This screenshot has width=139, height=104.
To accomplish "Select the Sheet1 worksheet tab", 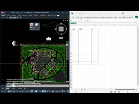I will (83, 89).
